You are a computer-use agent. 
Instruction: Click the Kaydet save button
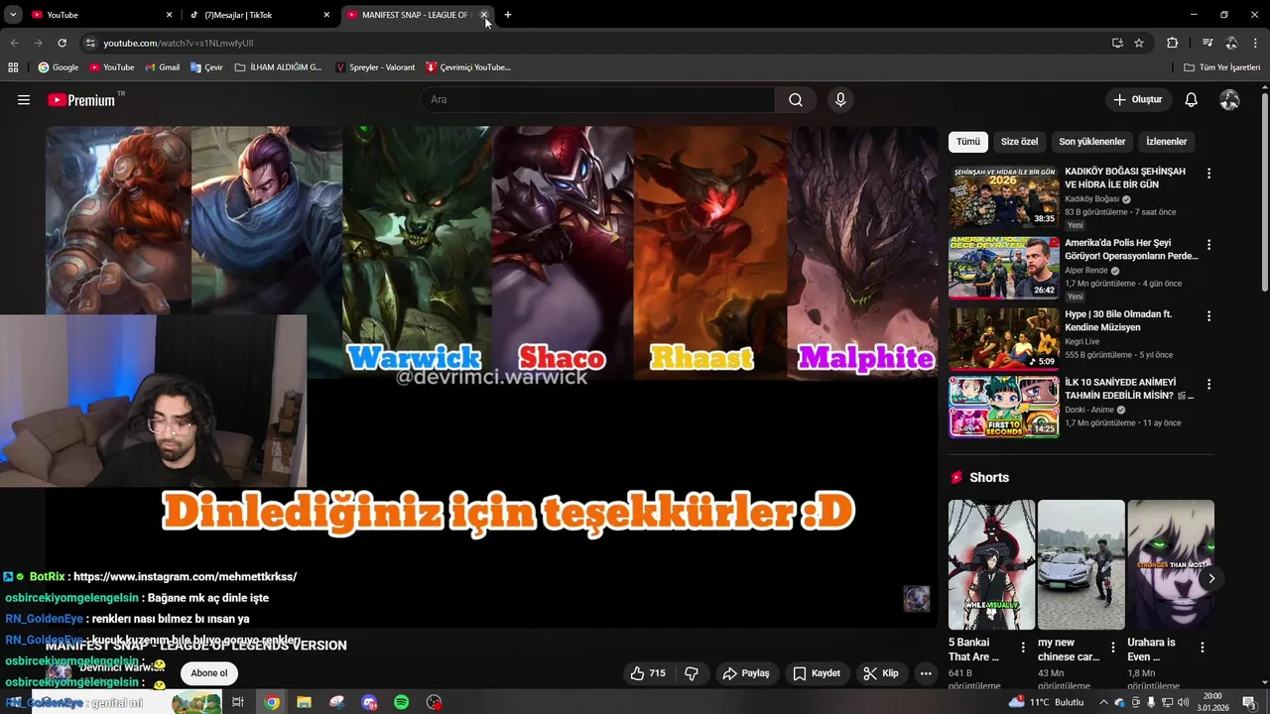817,673
